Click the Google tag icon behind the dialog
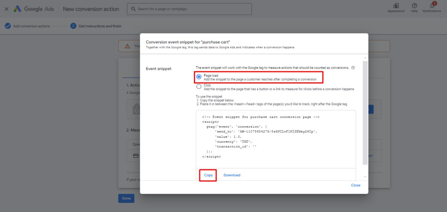The width and height of the screenshot is (447, 212). [x=136, y=109]
